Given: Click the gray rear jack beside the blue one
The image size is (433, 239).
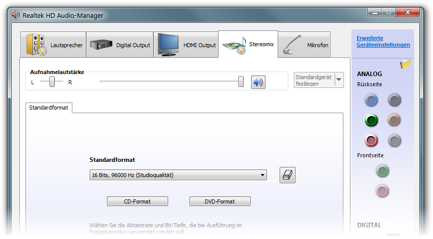Looking at the screenshot, I should click(394, 100).
